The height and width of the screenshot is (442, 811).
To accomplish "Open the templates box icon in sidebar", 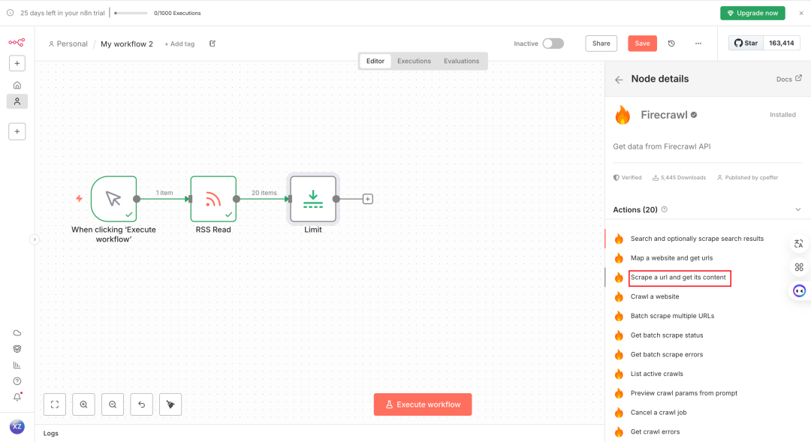I will coord(17,349).
